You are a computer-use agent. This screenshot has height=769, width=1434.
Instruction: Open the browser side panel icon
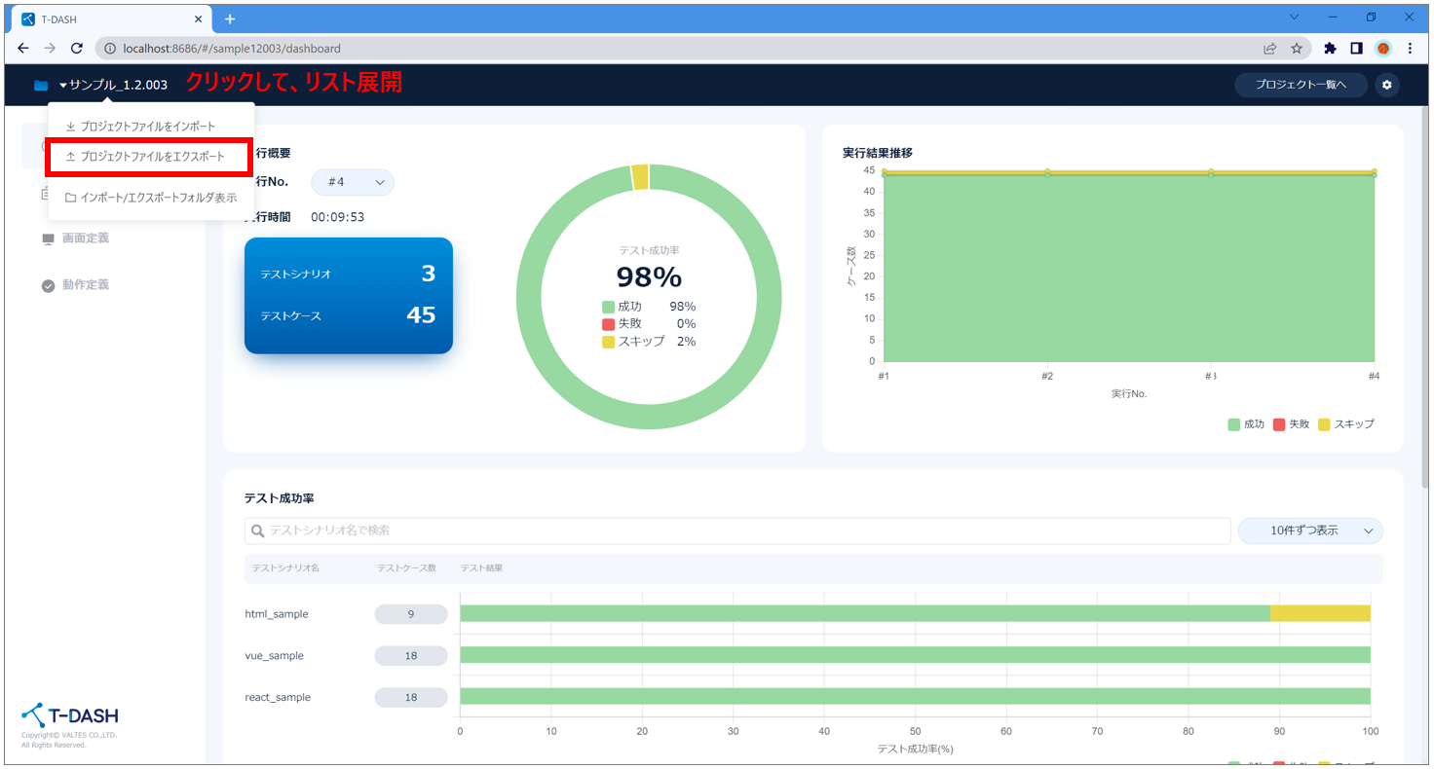click(x=1356, y=48)
